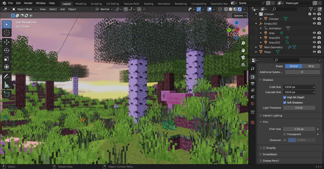Open the Render menu
The height and width of the screenshot is (169, 324).
[28, 3]
